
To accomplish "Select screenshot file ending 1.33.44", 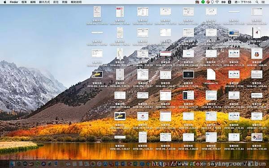I will coord(143,95).
